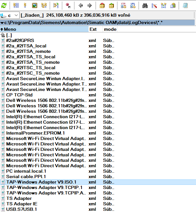Click the file icon beside #2a#2fGPRS
Image resolution: width=196 pixels, height=222 pixels.
(3, 40)
